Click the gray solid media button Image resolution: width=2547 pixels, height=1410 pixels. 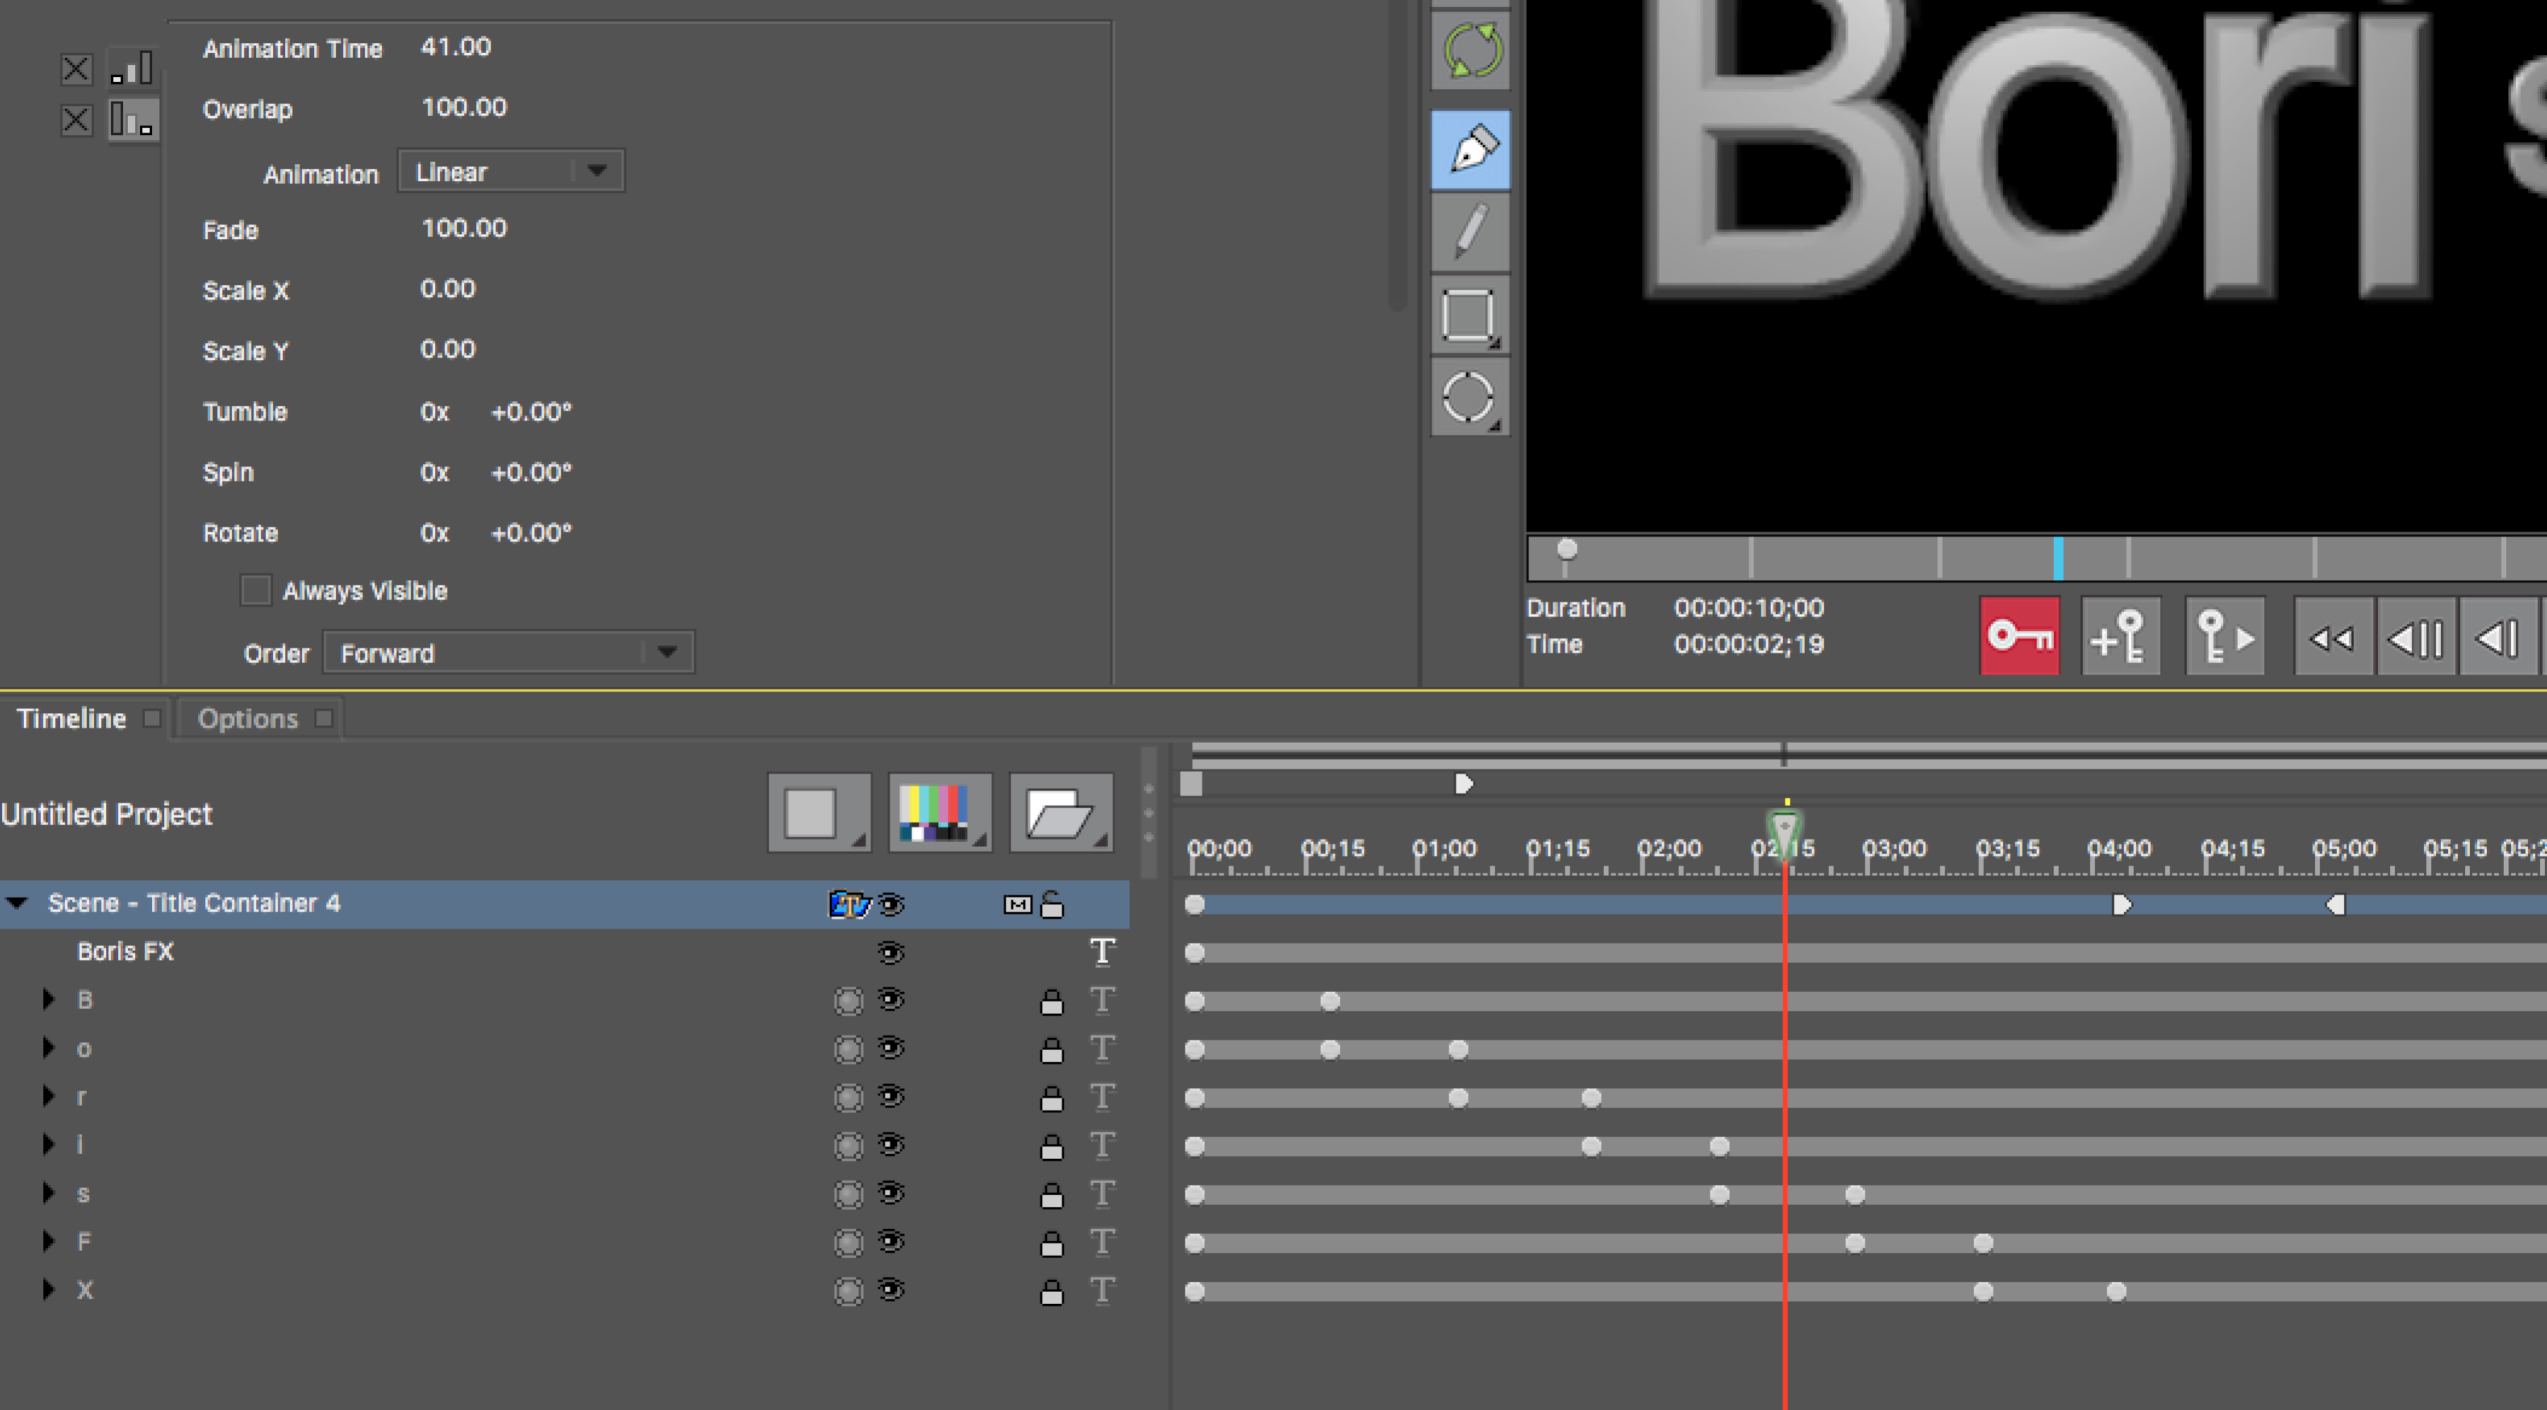pyautogui.click(x=819, y=813)
